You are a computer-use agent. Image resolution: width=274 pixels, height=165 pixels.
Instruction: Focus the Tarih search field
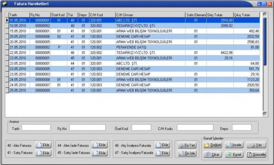tap(36, 127)
